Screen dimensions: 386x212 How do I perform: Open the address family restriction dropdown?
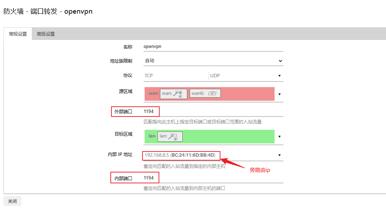[213, 61]
